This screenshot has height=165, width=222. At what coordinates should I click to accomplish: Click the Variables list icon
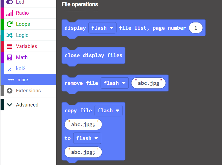click(9, 46)
